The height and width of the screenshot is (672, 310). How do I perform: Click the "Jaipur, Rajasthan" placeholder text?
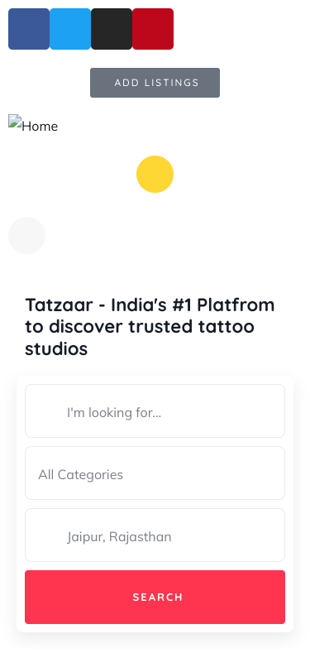[119, 537]
